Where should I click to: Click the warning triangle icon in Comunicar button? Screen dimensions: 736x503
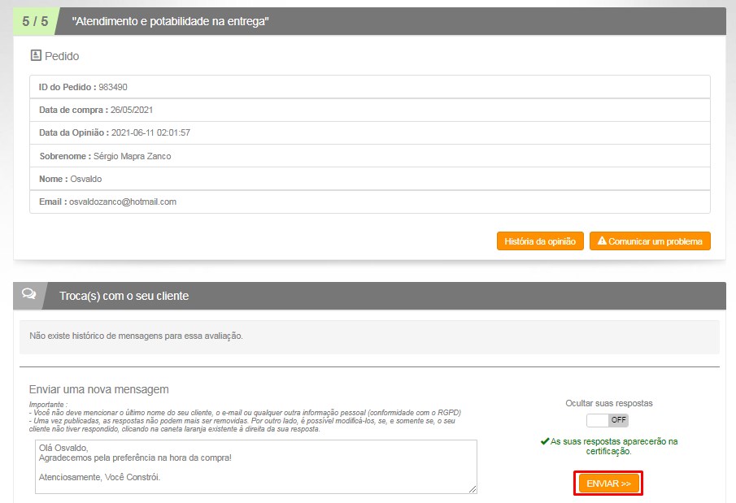602,241
